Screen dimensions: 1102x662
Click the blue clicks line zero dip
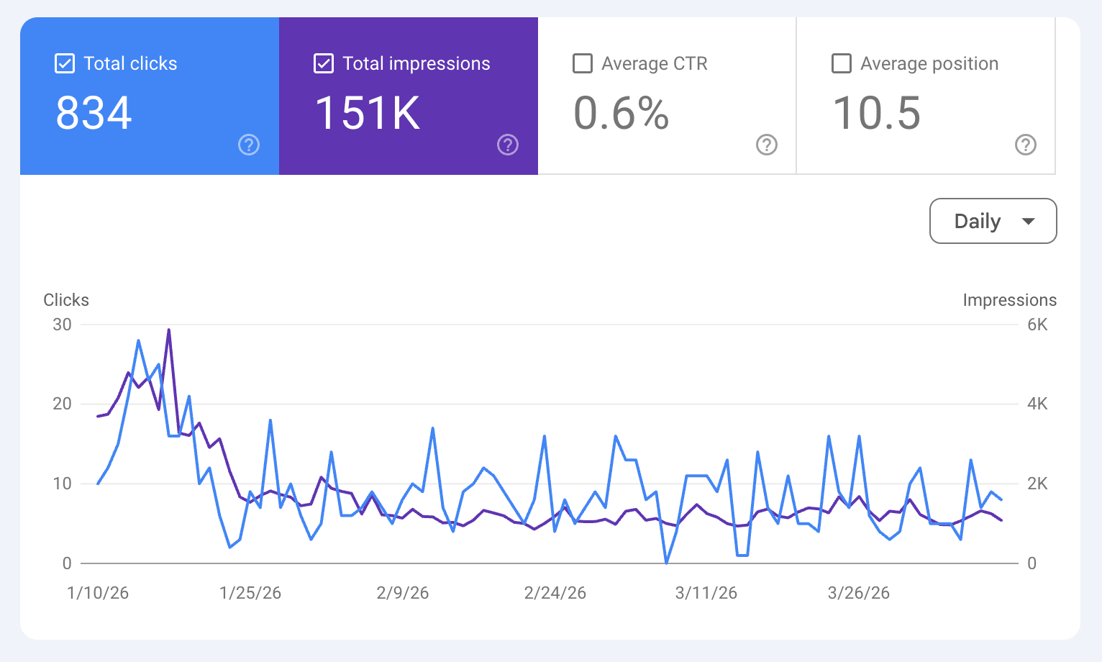pos(667,562)
